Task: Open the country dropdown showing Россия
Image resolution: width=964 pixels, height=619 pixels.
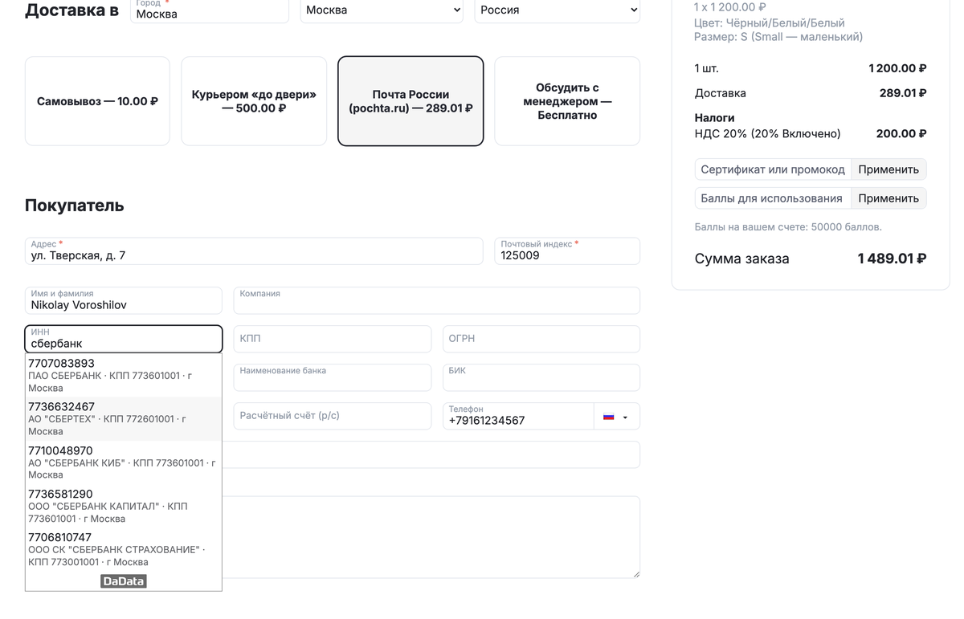Action: point(558,10)
